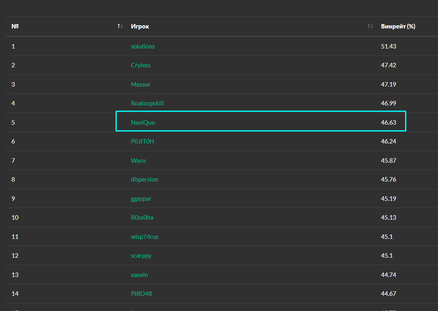Screen dimensions: 438x311
Task: View the xaxain player profile
Action: coord(140,275)
